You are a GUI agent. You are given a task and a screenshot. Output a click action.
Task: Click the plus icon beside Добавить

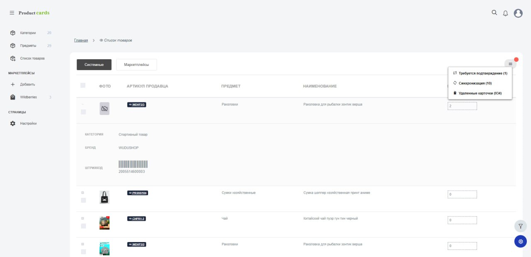pyautogui.click(x=13, y=84)
